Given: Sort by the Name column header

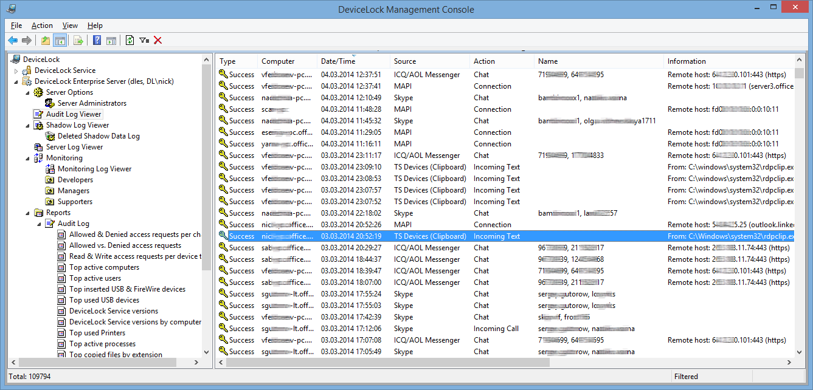Looking at the screenshot, I should point(599,61).
